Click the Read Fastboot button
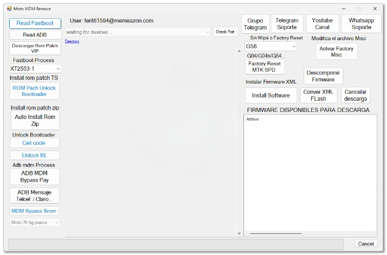 (35, 24)
